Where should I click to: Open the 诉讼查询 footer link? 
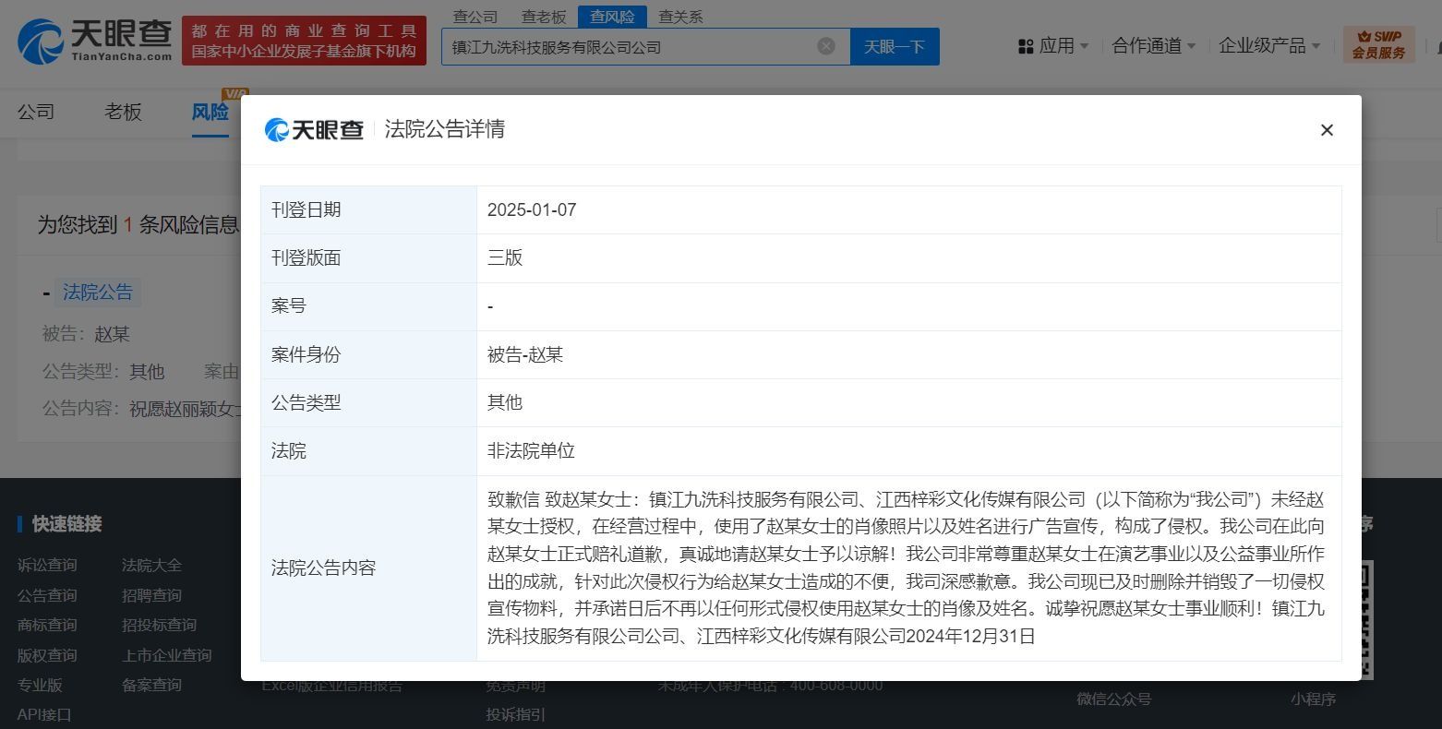coord(47,565)
